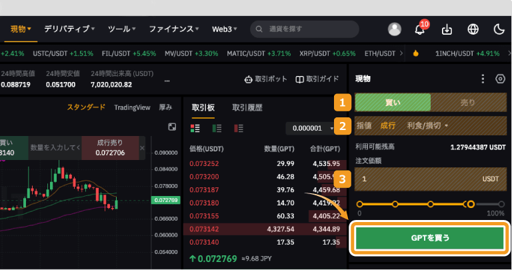
Task: Open MATIC/USDT ticker pair
Action: (x=259, y=53)
